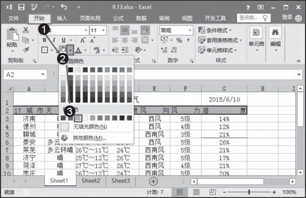Click the Comma Style icon

click(x=188, y=40)
